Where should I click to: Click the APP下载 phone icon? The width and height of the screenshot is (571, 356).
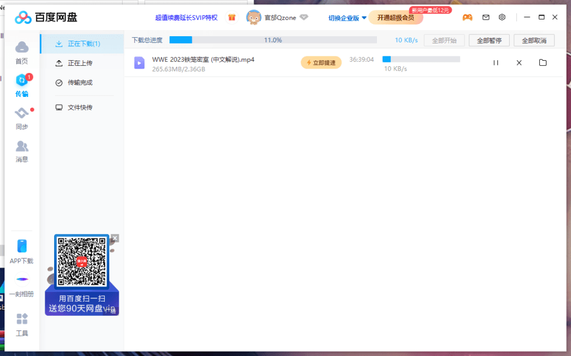(22, 246)
